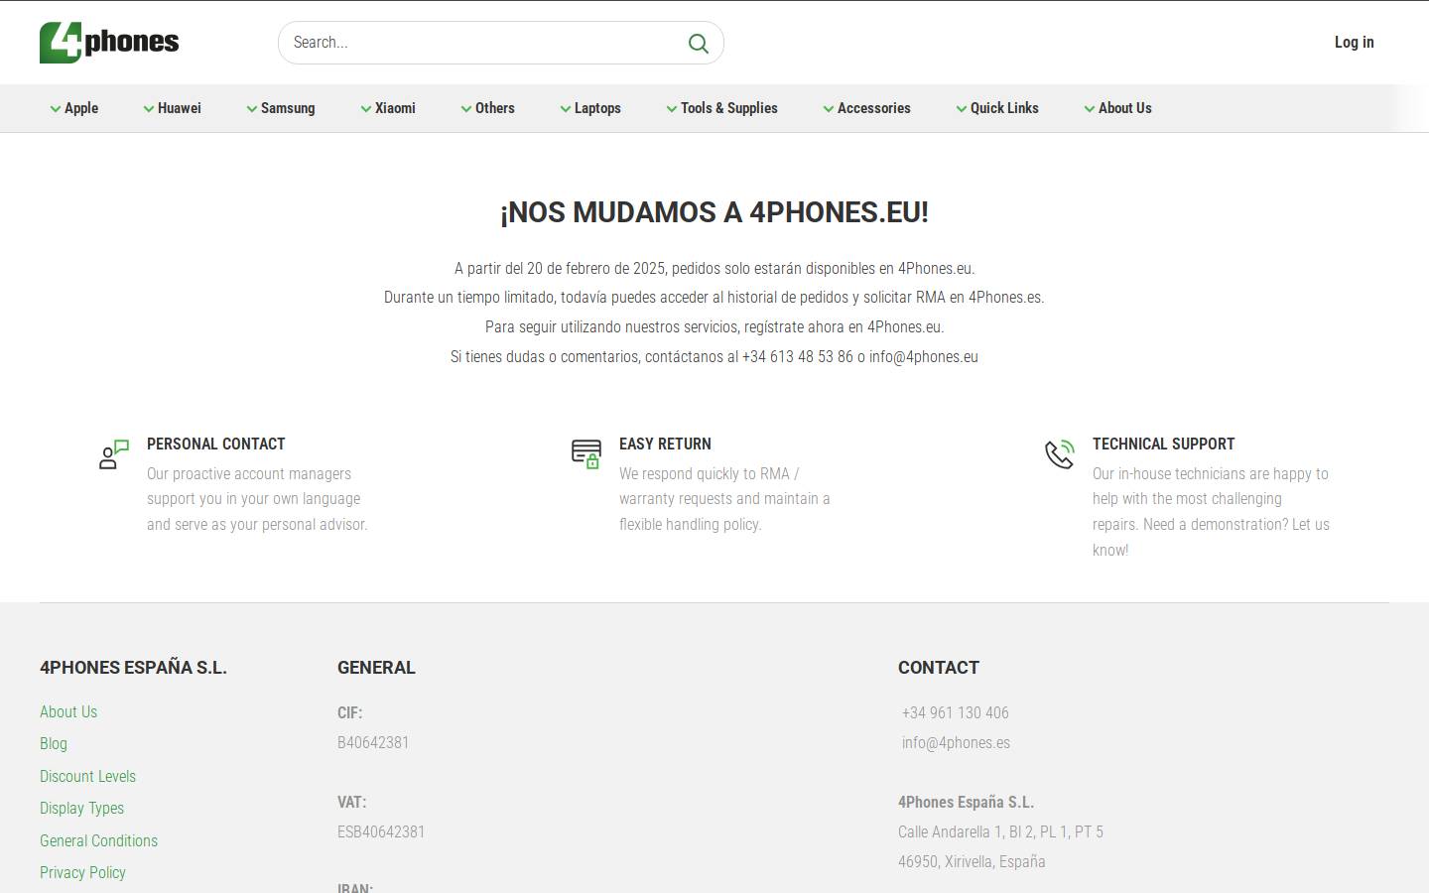Click the TECHNICAL SUPPORT heading
This screenshot has height=893, width=1429.
tap(1163, 444)
